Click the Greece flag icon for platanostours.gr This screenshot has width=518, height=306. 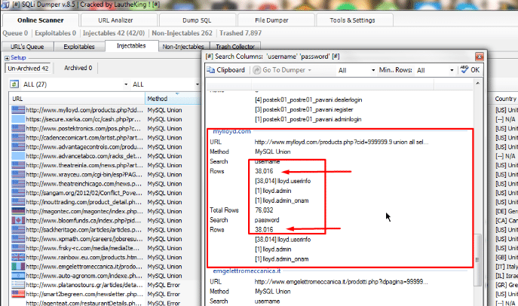click(x=18, y=285)
